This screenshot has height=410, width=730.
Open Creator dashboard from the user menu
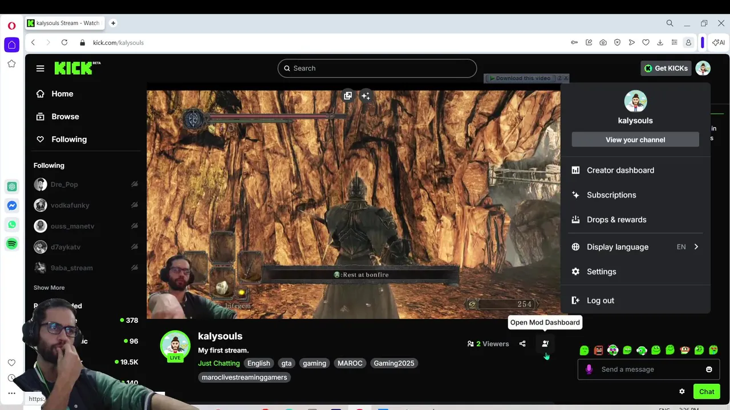pos(635,170)
